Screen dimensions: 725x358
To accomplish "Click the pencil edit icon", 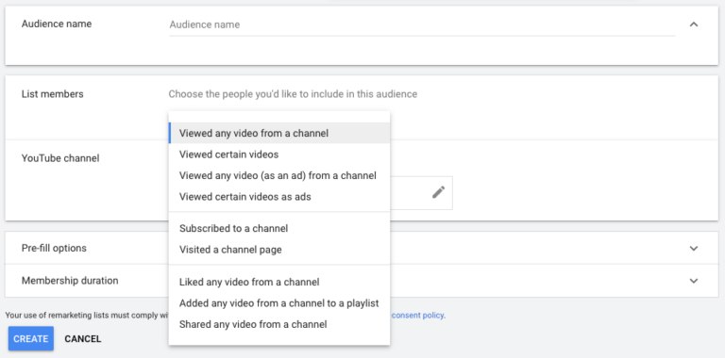I will click(x=438, y=192).
